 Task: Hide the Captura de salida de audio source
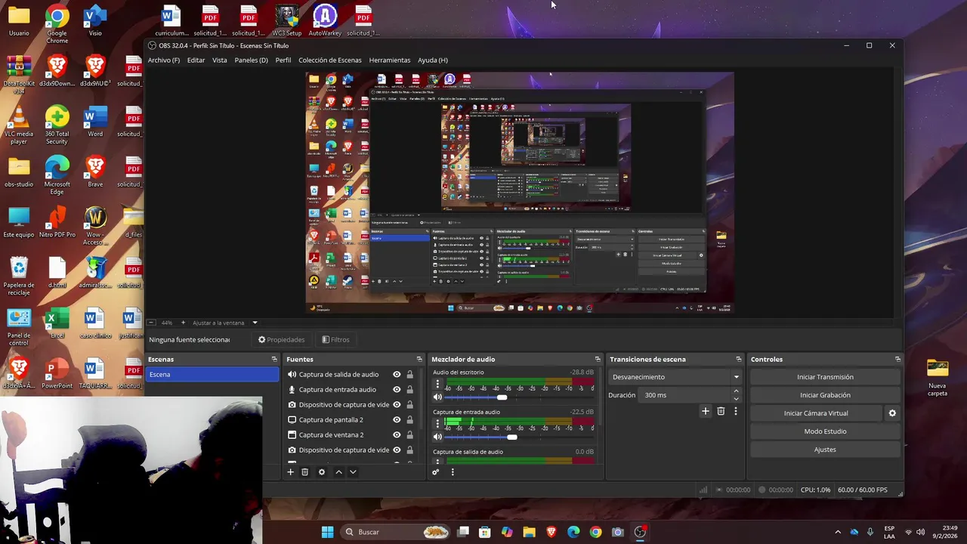(397, 375)
